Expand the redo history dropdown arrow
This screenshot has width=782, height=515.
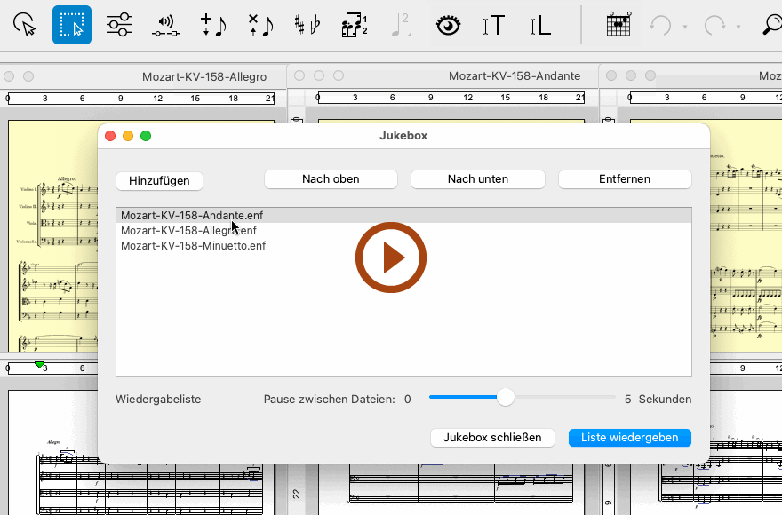pos(738,27)
